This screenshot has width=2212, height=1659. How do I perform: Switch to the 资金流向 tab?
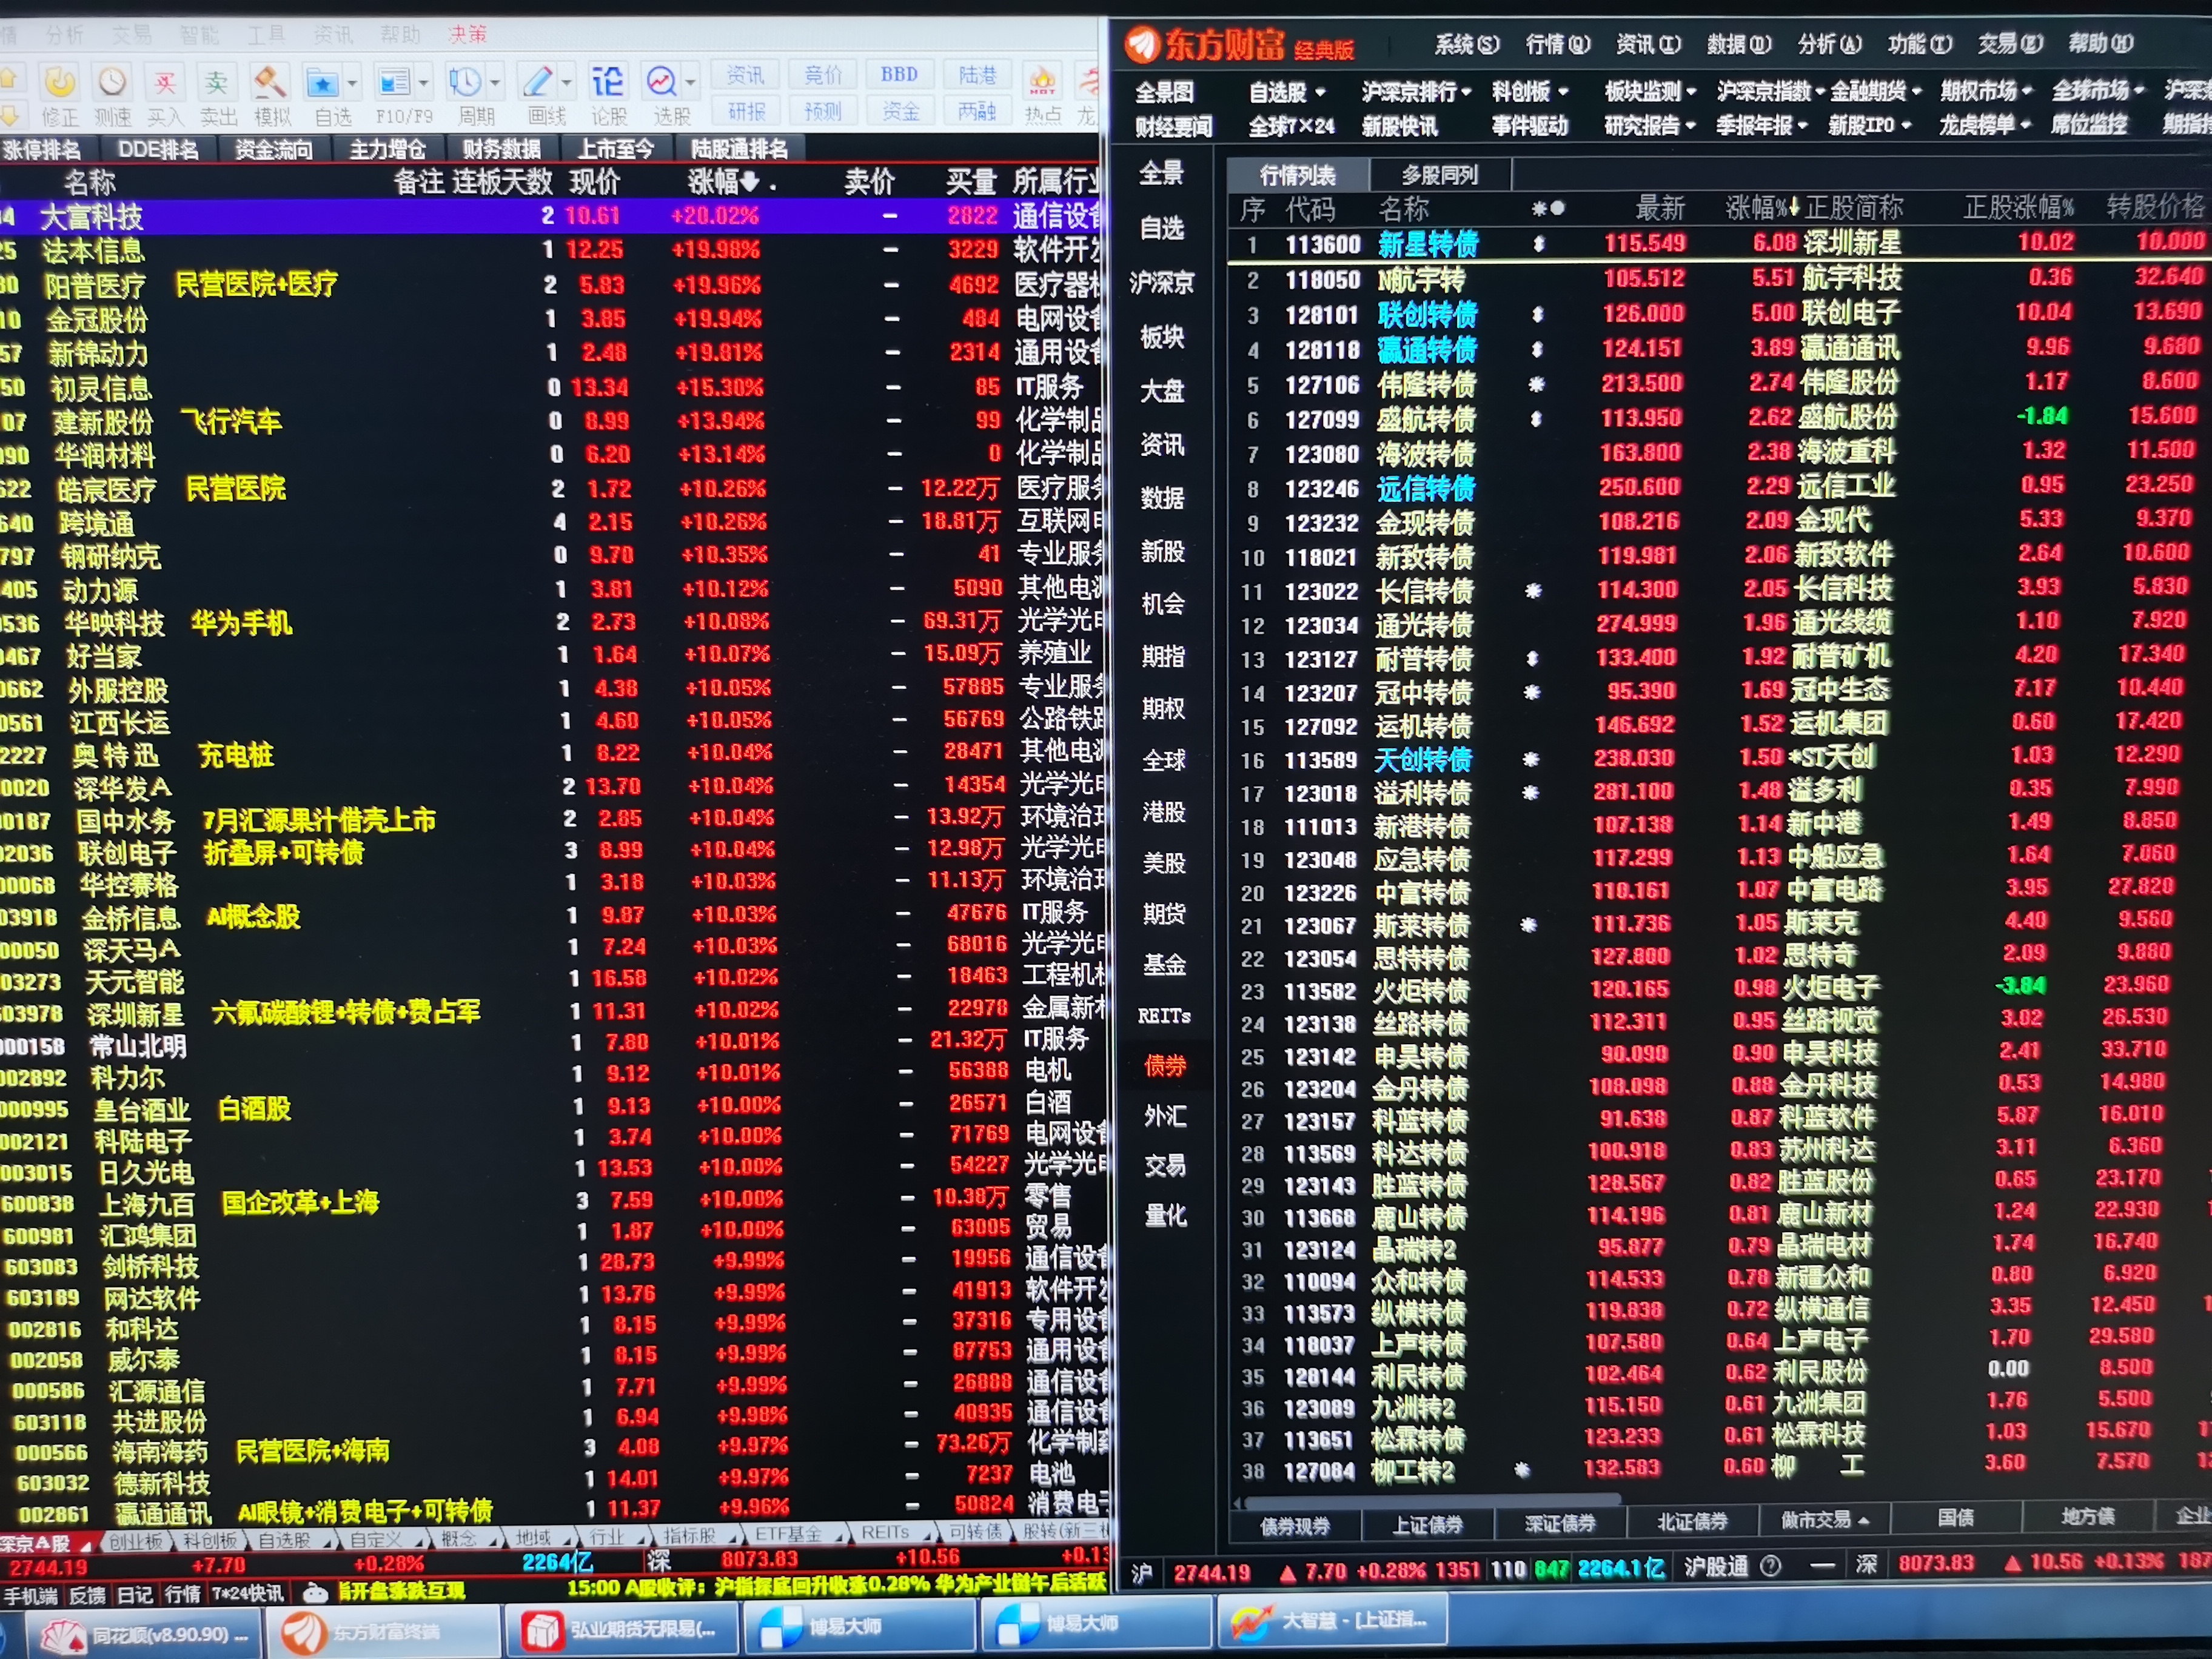[274, 150]
